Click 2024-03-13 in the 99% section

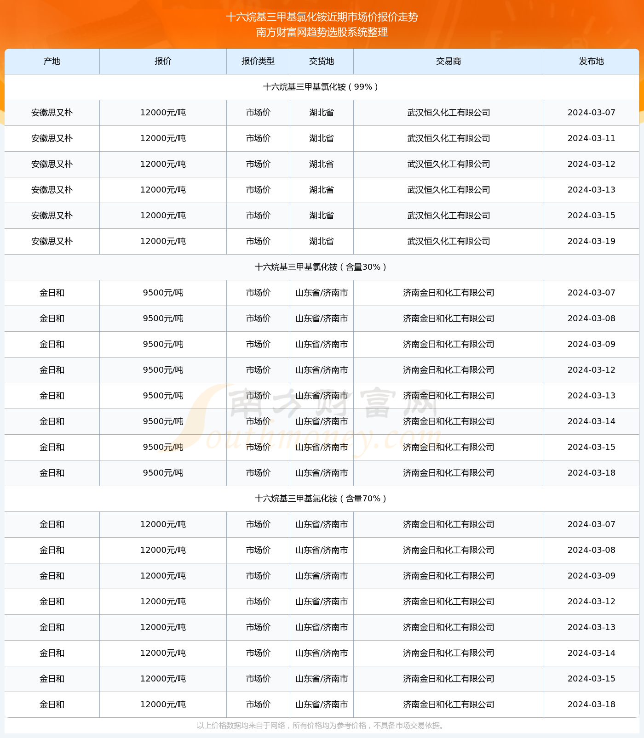click(x=592, y=190)
